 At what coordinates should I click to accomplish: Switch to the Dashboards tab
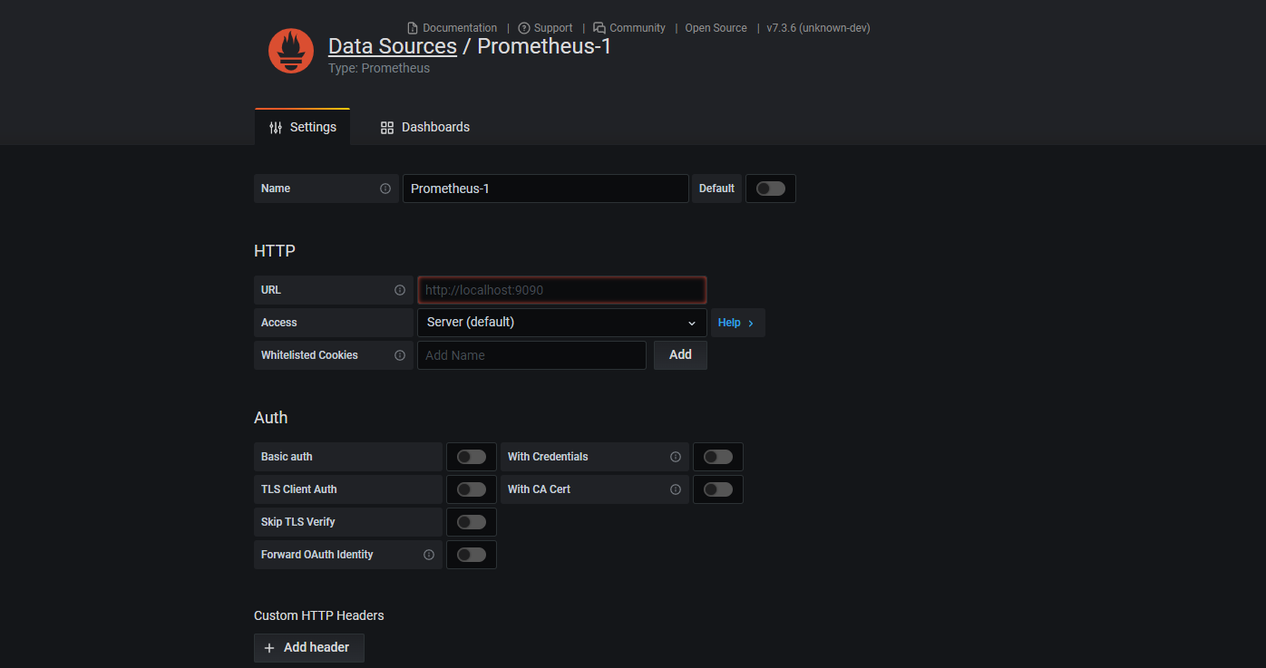[x=425, y=127]
